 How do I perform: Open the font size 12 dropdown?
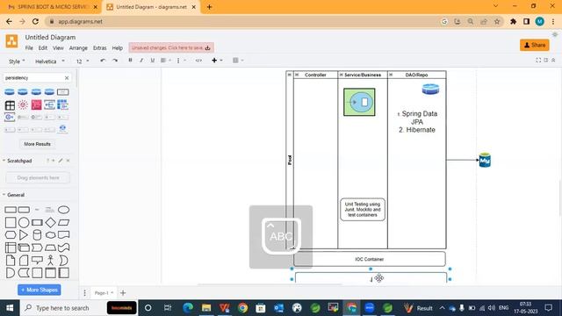(x=83, y=61)
